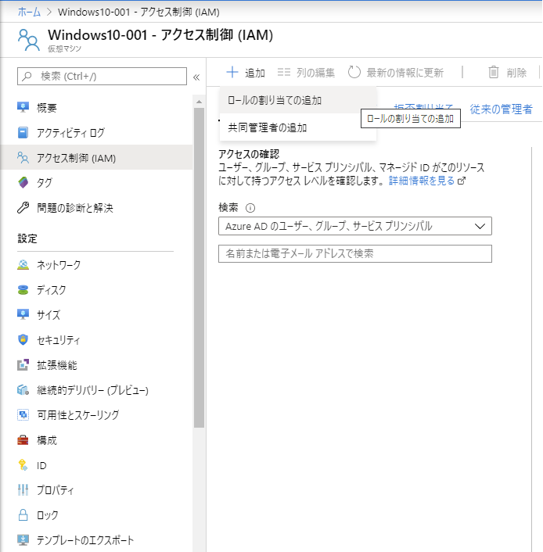Click the プロパティ bars icon
Viewport: 543px width, 552px height.
[23, 489]
